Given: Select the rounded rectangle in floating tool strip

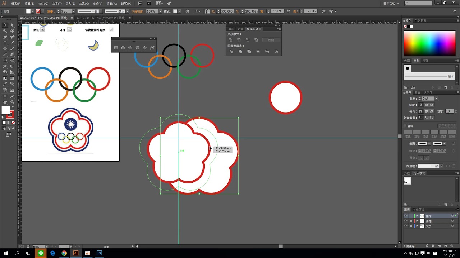Looking at the screenshot, I should click(123, 48).
